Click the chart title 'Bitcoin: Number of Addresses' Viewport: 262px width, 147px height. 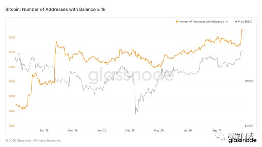tap(55, 10)
